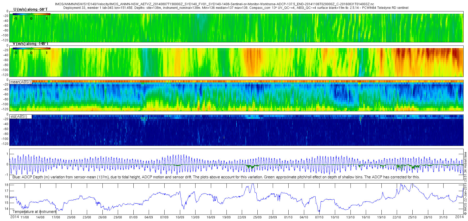Image resolution: width=468 pixels, height=221 pixels.
Task: Click the 2014 year label at bottom left
Action: pos(14,217)
